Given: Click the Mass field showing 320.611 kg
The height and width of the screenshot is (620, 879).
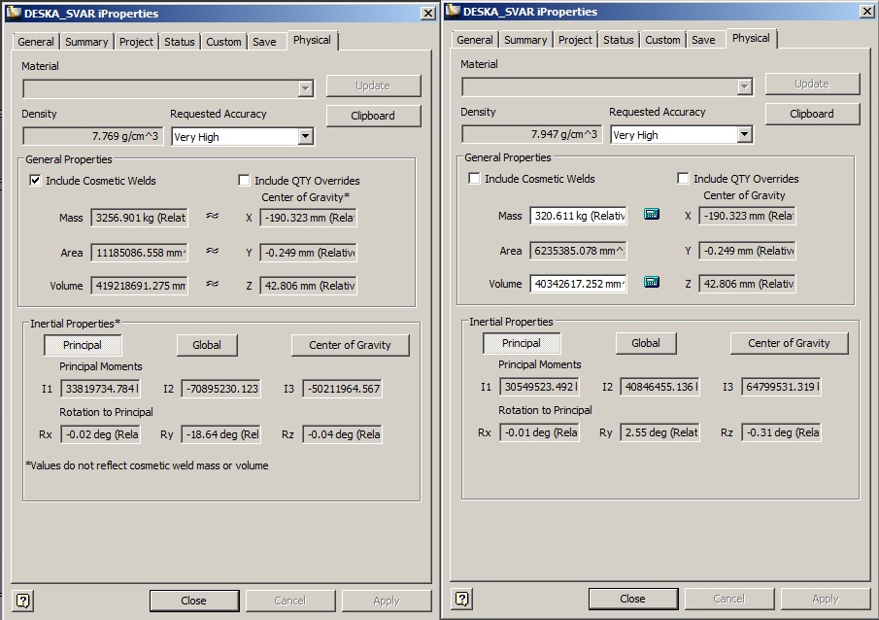Looking at the screenshot, I should pos(579,216).
